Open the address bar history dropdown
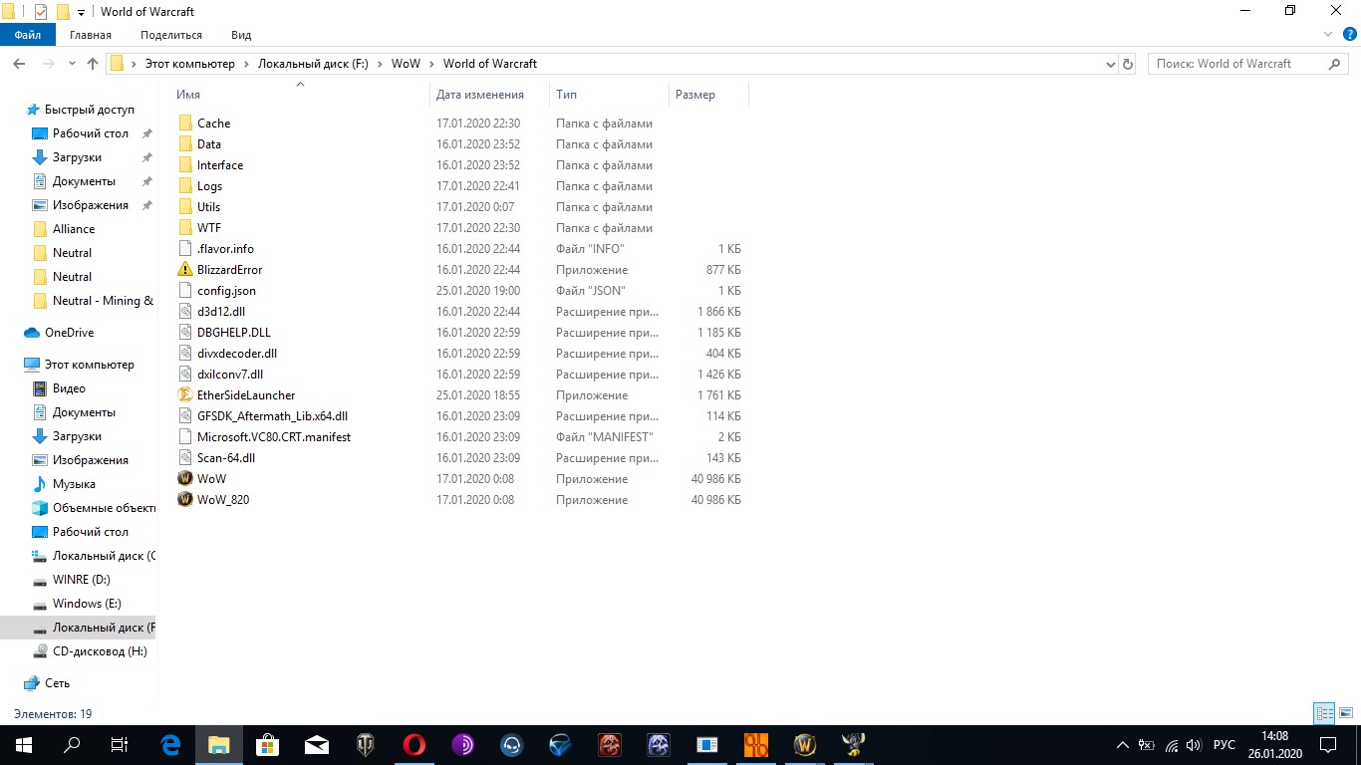This screenshot has height=765, width=1361. 1111,64
